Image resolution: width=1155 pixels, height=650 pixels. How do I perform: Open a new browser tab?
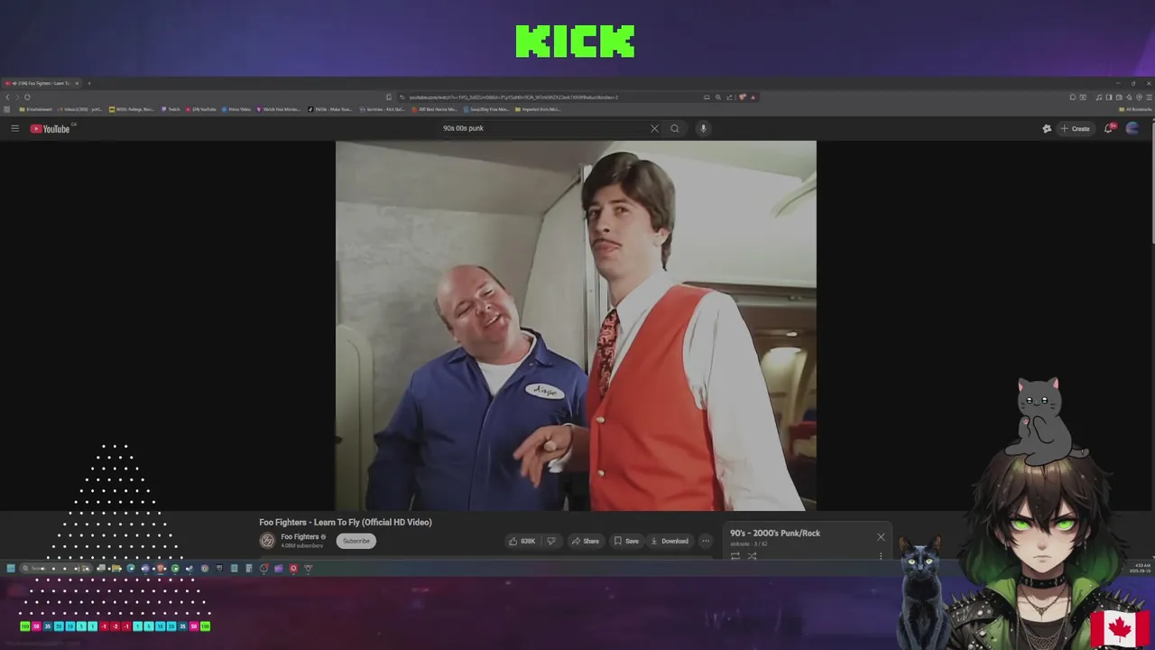coord(88,83)
